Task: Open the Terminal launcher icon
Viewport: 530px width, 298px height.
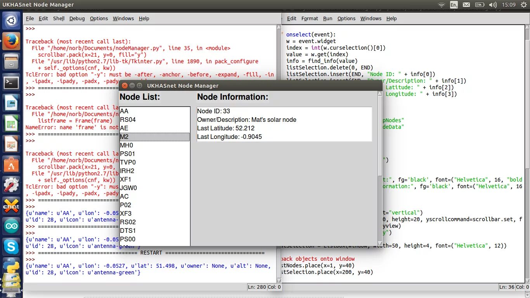Action: 11,83
